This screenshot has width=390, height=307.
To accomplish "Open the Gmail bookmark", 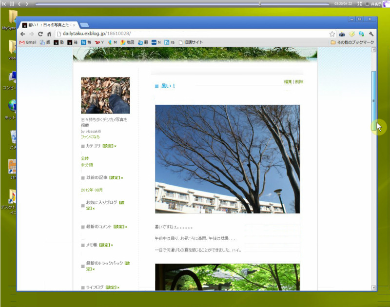I will [28, 42].
